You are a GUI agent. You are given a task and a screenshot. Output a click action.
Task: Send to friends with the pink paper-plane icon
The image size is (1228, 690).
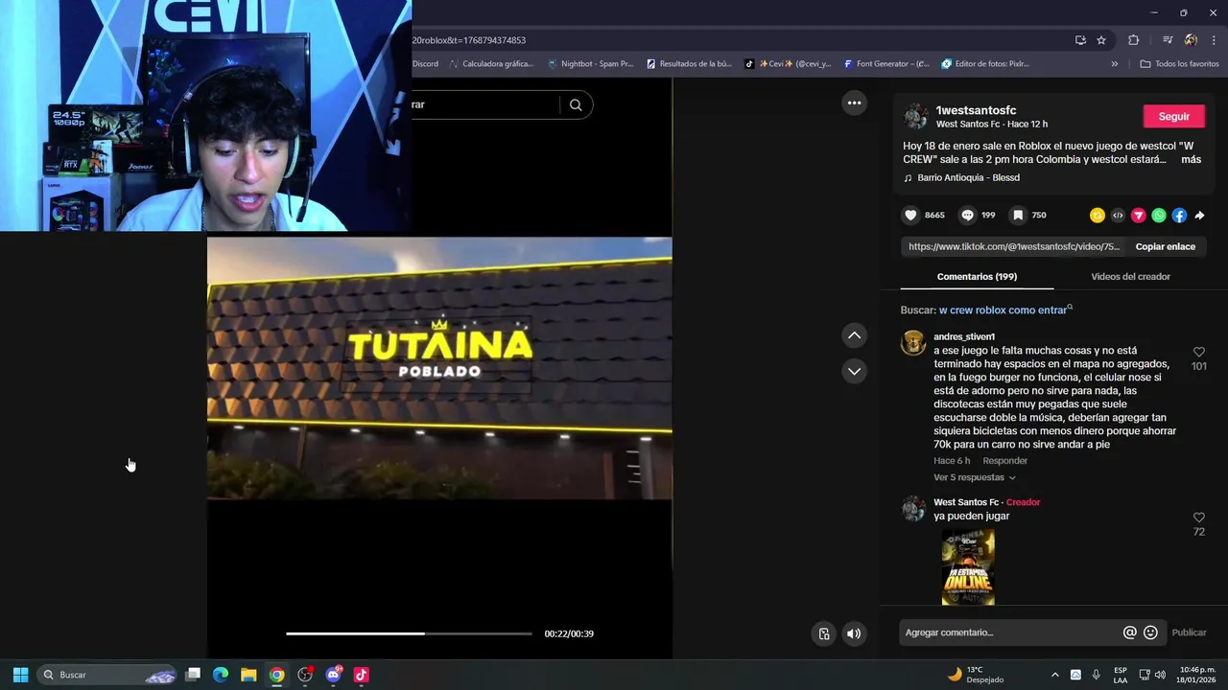(1138, 216)
